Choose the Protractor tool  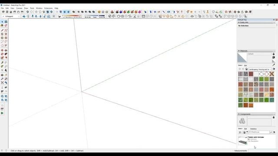tap(2, 66)
